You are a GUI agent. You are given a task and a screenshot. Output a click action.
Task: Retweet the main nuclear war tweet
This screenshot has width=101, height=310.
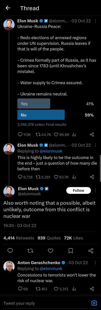(30, 251)
